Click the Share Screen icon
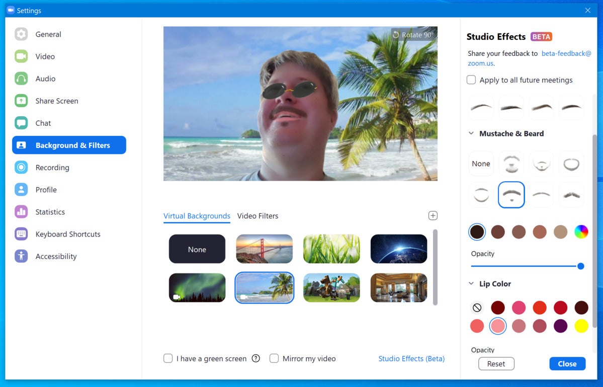603x387 pixels. click(21, 101)
